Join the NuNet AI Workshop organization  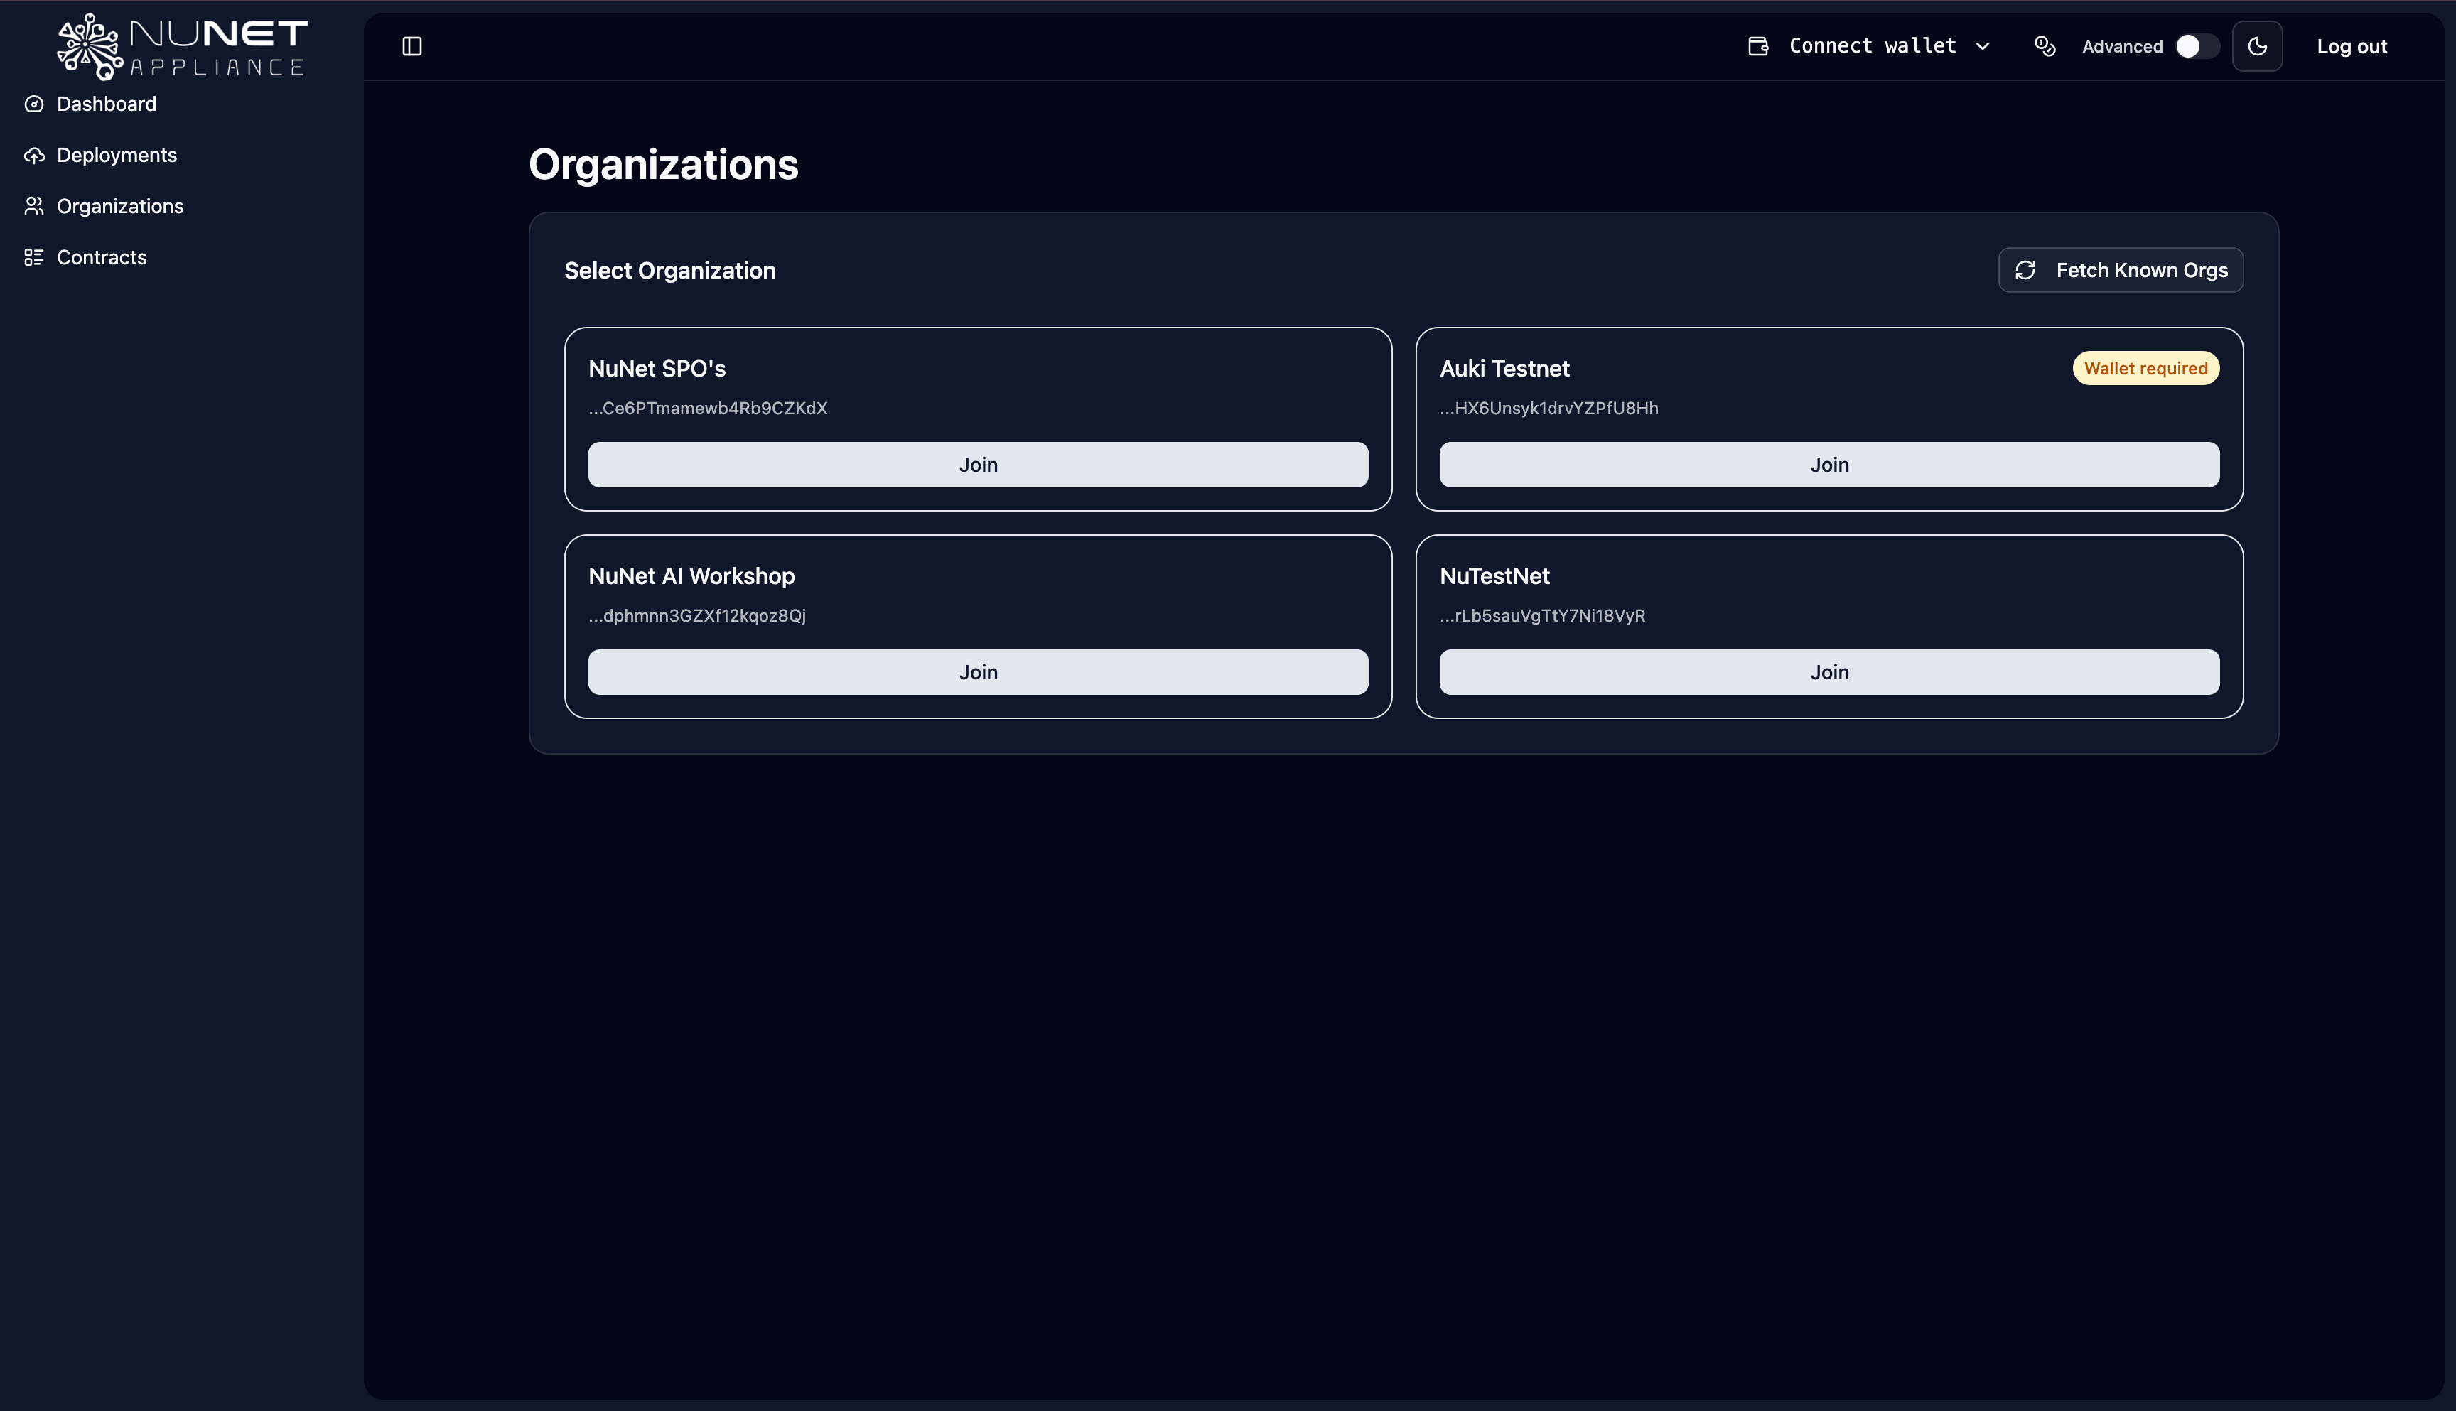pos(978,673)
